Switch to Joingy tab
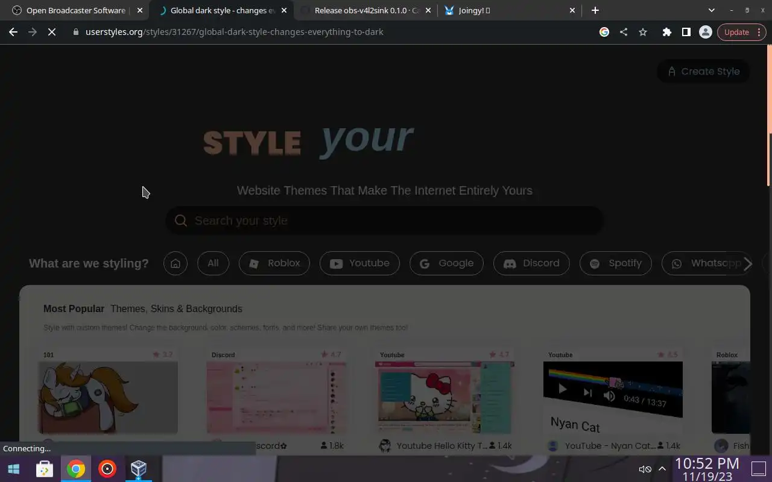This screenshot has width=772, height=482. 511,10
